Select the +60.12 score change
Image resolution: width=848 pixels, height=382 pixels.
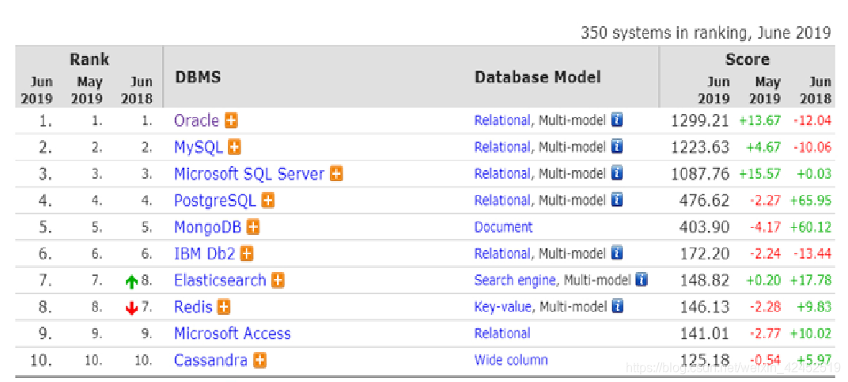pos(811,227)
